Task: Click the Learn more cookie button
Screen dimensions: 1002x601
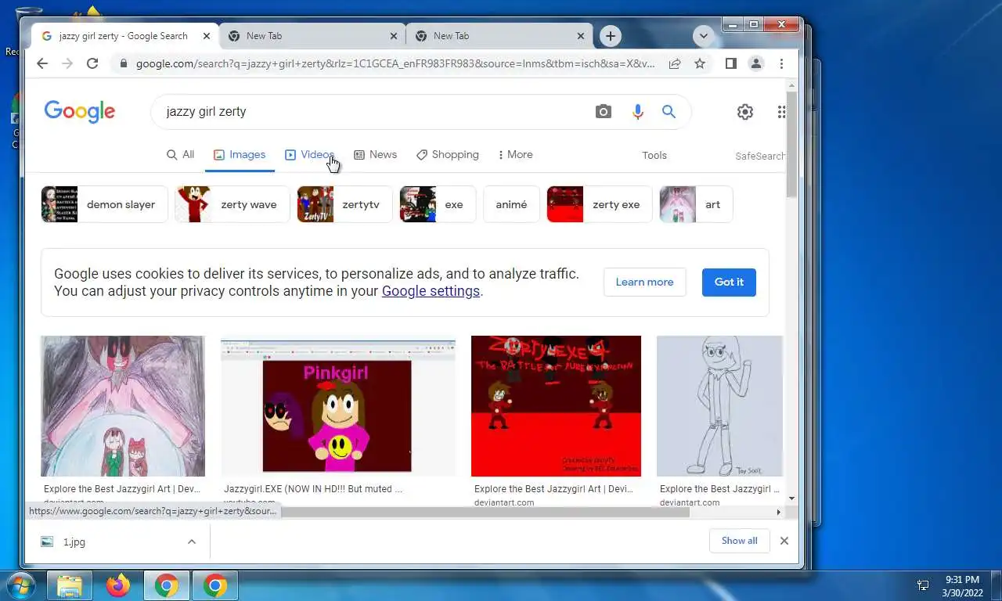Action: tap(644, 282)
